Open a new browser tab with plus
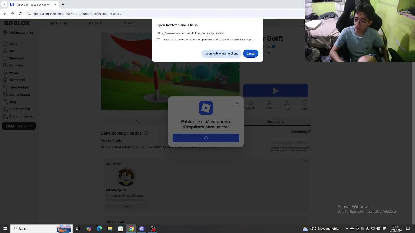Image resolution: width=415 pixels, height=233 pixels. click(x=63, y=5)
